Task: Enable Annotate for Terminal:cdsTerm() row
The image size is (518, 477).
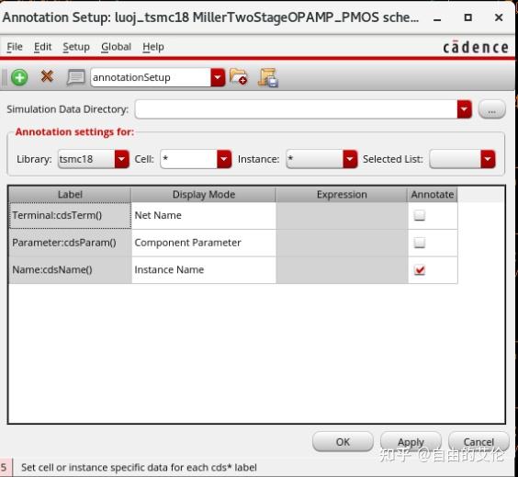Action: click(x=420, y=216)
